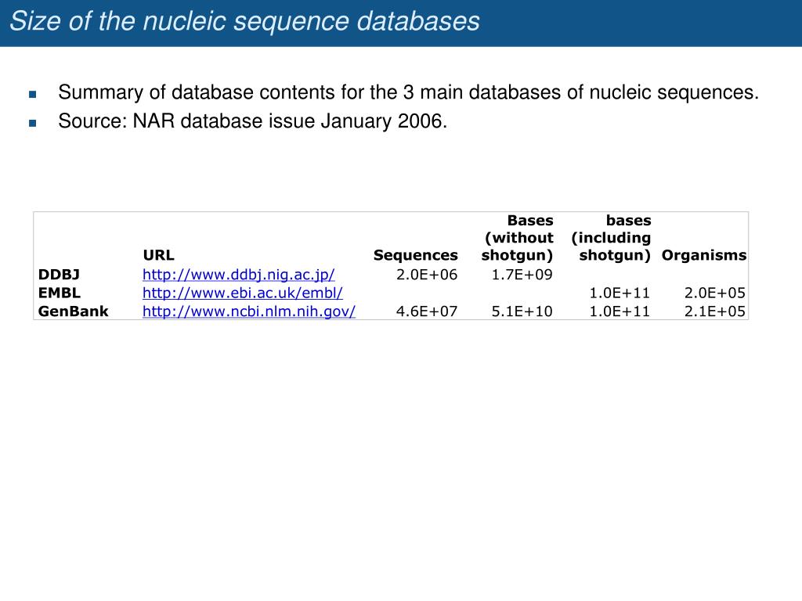Click the slide title 'Size of the nucleic sequence databases'
Viewport: 802px width, 601px height.
(x=244, y=21)
